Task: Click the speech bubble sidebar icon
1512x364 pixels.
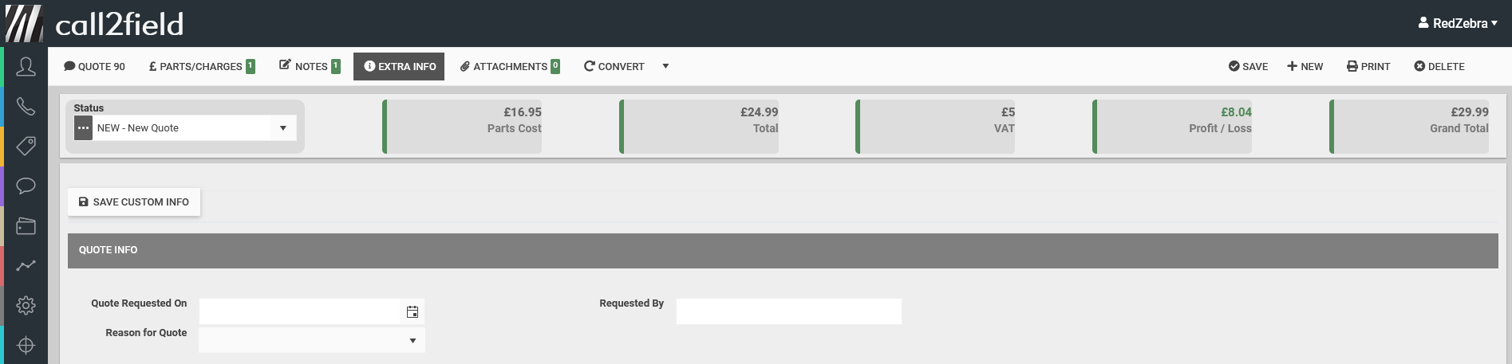Action: coord(26,186)
